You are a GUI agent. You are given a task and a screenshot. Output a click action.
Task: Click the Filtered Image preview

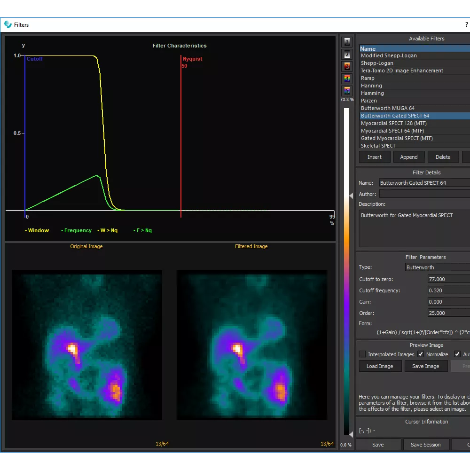point(252,345)
